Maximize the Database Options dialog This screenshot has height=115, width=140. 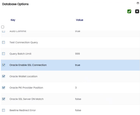click(138, 3)
